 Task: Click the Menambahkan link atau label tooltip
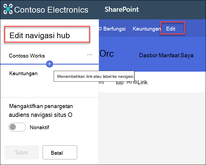(94, 76)
